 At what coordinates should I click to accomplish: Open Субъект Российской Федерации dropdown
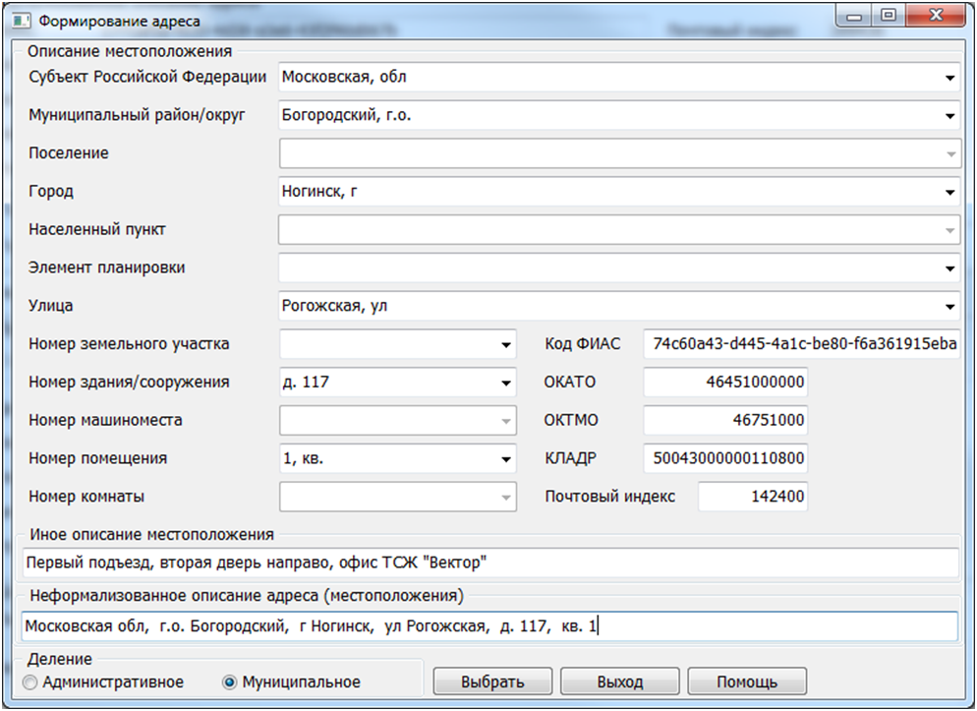click(x=949, y=78)
